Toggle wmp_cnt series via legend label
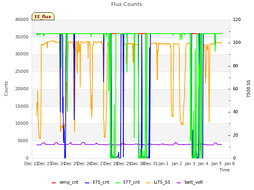The width and height of the screenshot is (254, 190). pyautogui.click(x=69, y=182)
